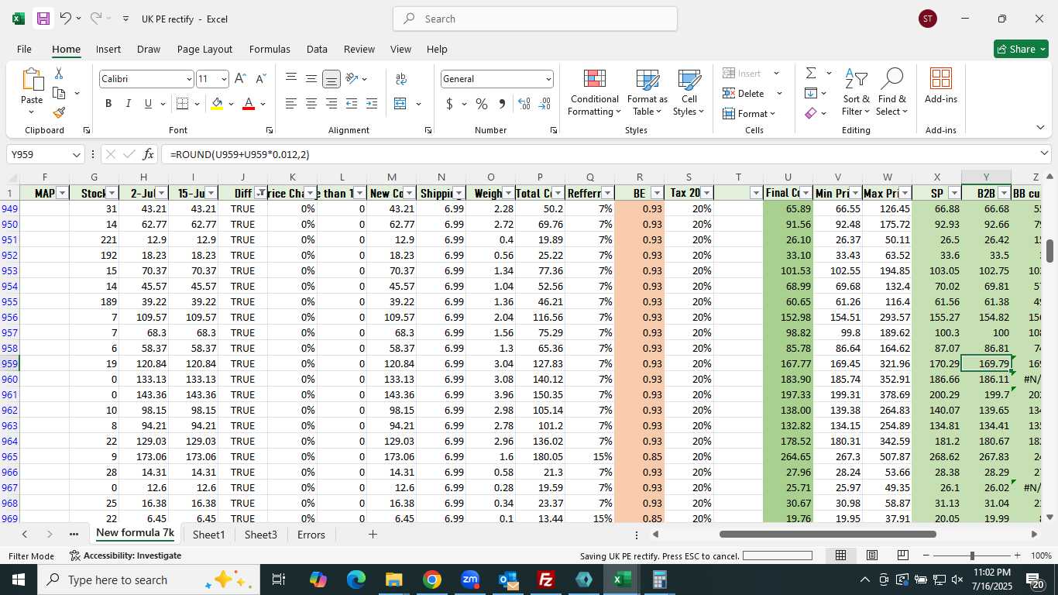
Task: Open the File menu tab
Action: coord(24,49)
